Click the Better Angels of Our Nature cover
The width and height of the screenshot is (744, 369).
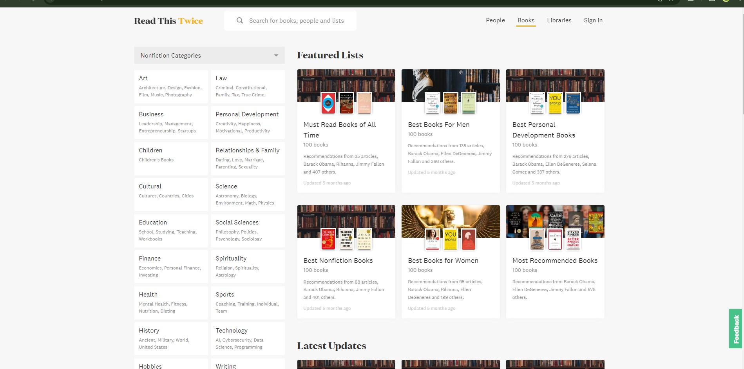573,239
